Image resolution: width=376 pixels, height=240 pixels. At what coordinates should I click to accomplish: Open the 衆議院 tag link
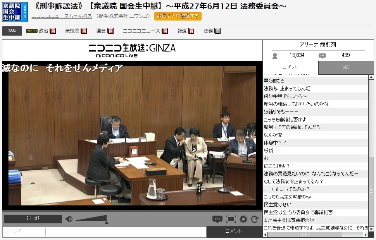72,31
